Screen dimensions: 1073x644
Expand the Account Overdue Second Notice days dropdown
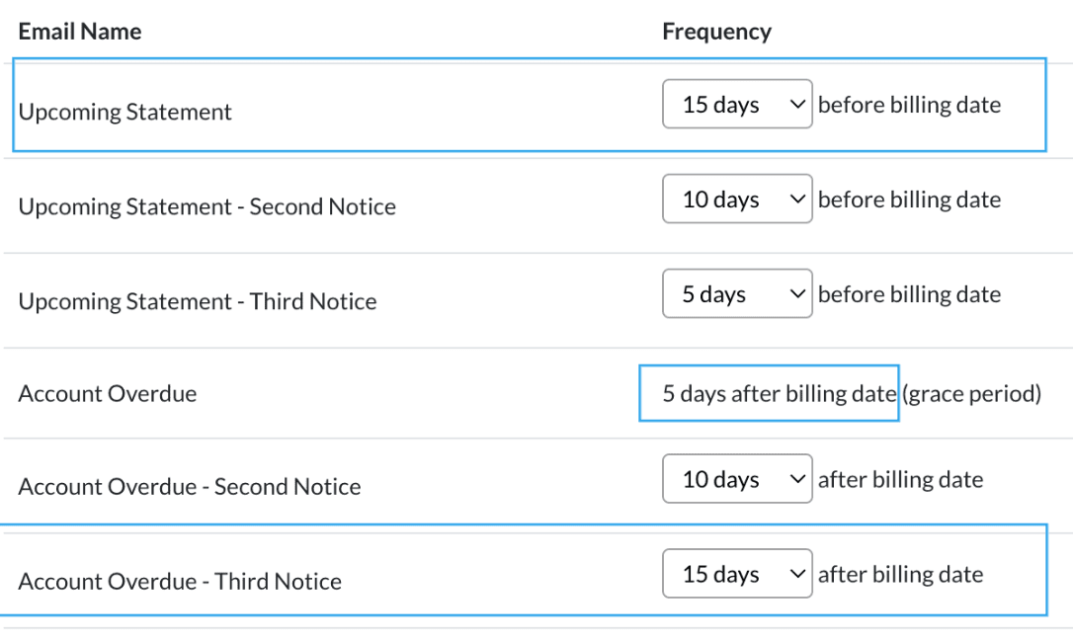737,479
